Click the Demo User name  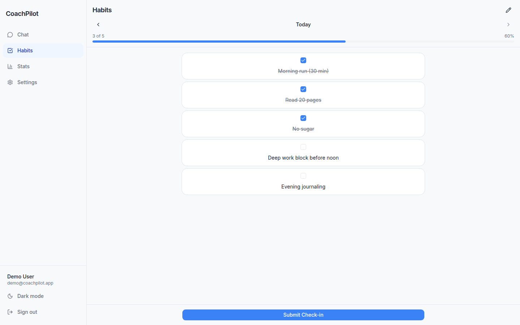click(21, 277)
